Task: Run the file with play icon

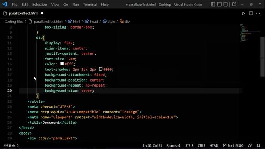Action: tap(243, 14)
